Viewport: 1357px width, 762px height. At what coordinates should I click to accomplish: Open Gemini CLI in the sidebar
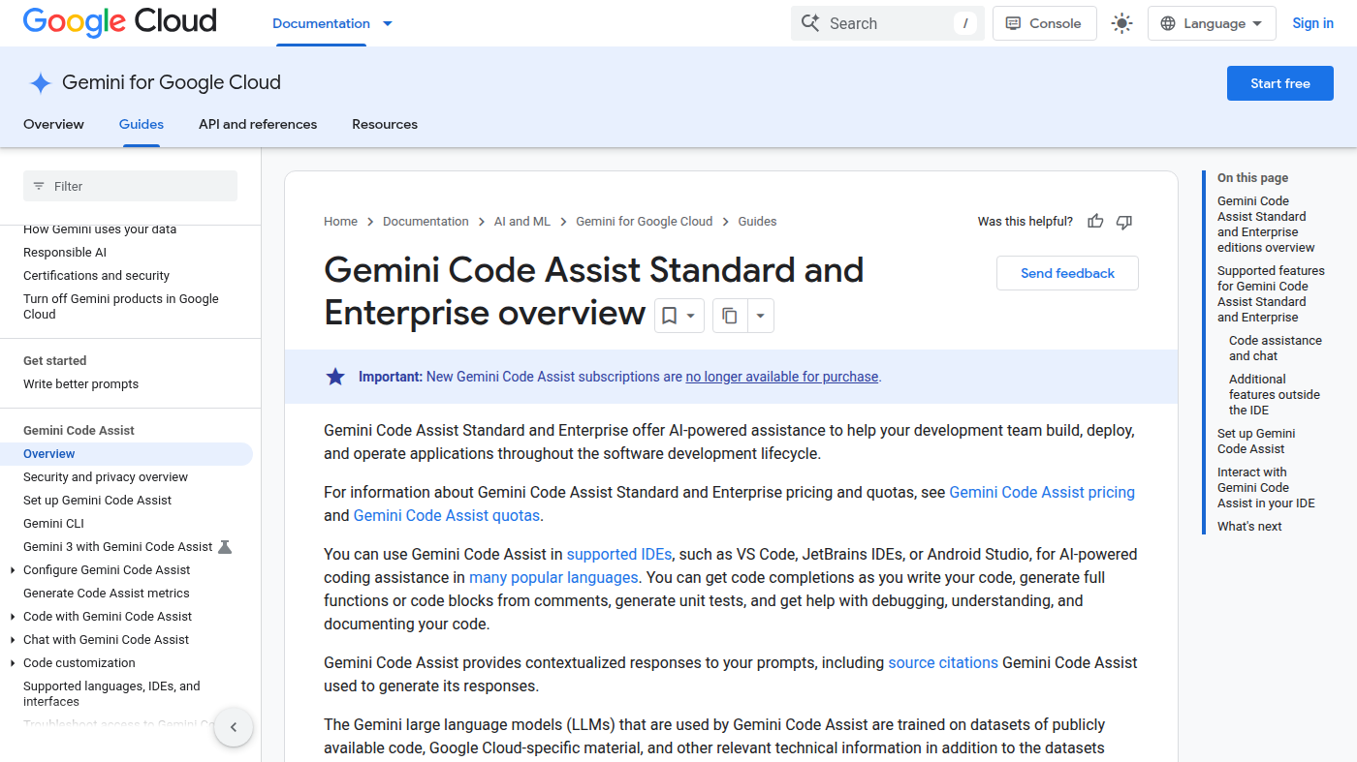pos(53,524)
